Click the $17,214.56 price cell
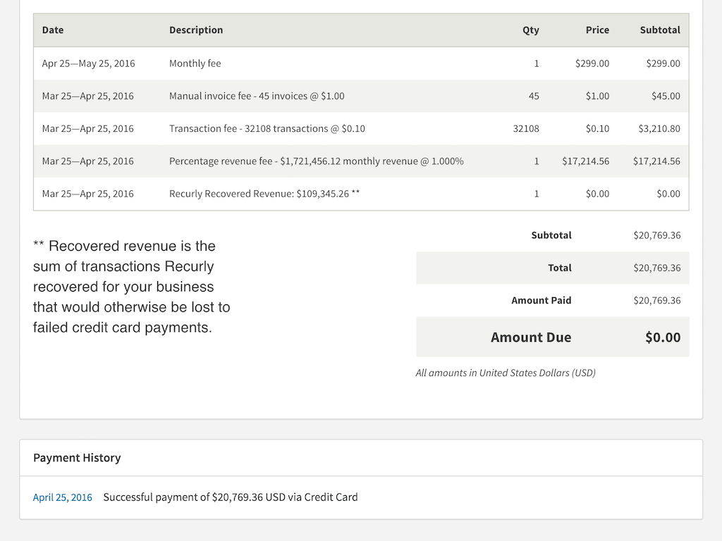The image size is (722, 541). [x=586, y=161]
